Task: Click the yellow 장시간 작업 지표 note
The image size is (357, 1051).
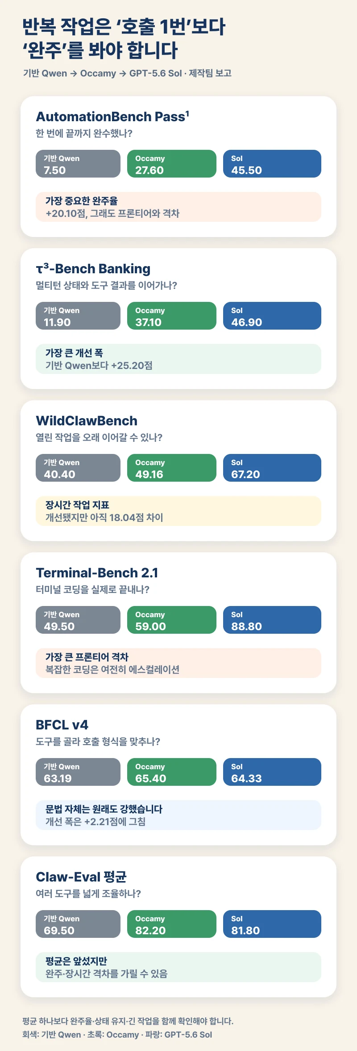Action: pos(178,511)
